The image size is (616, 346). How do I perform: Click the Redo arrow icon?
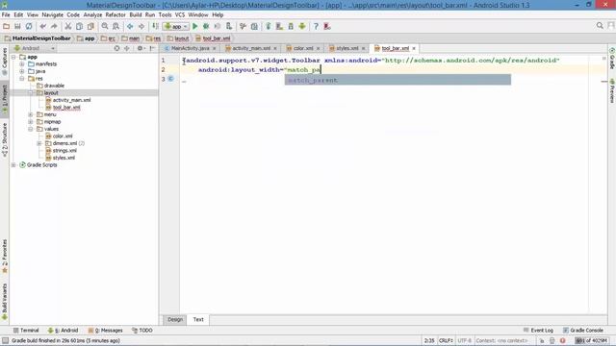coord(54,26)
